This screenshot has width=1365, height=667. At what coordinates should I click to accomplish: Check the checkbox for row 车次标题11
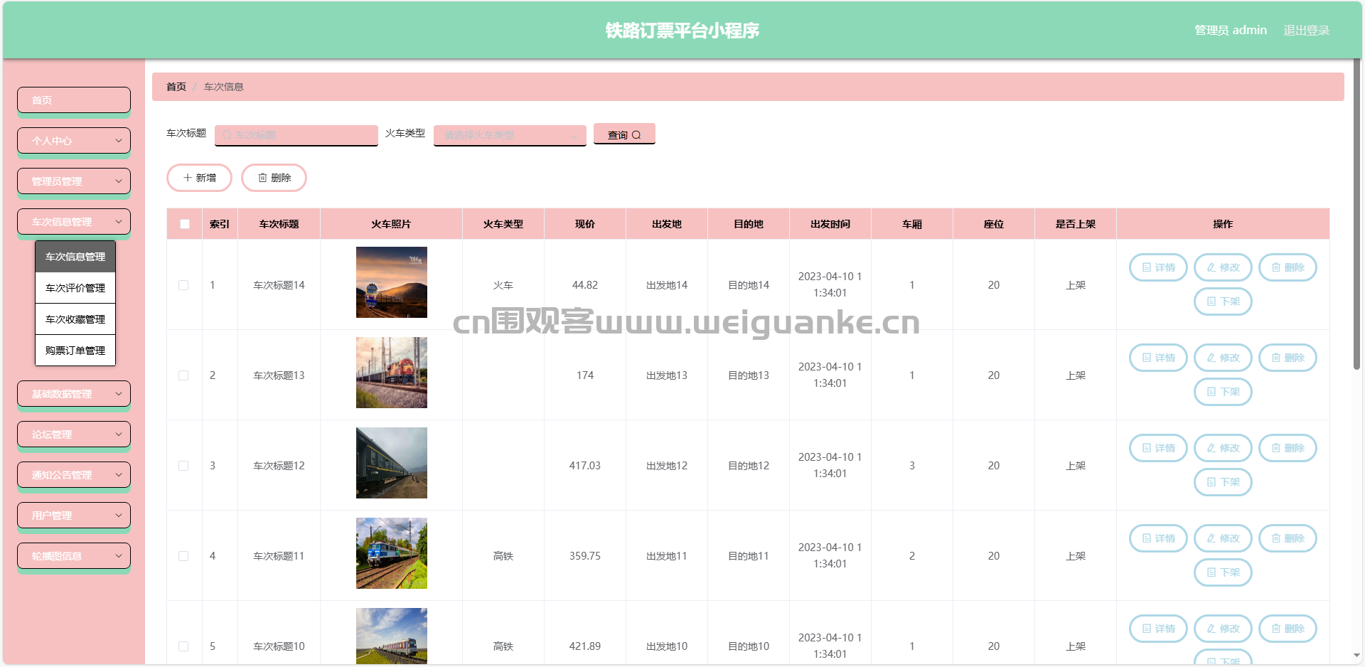[183, 556]
